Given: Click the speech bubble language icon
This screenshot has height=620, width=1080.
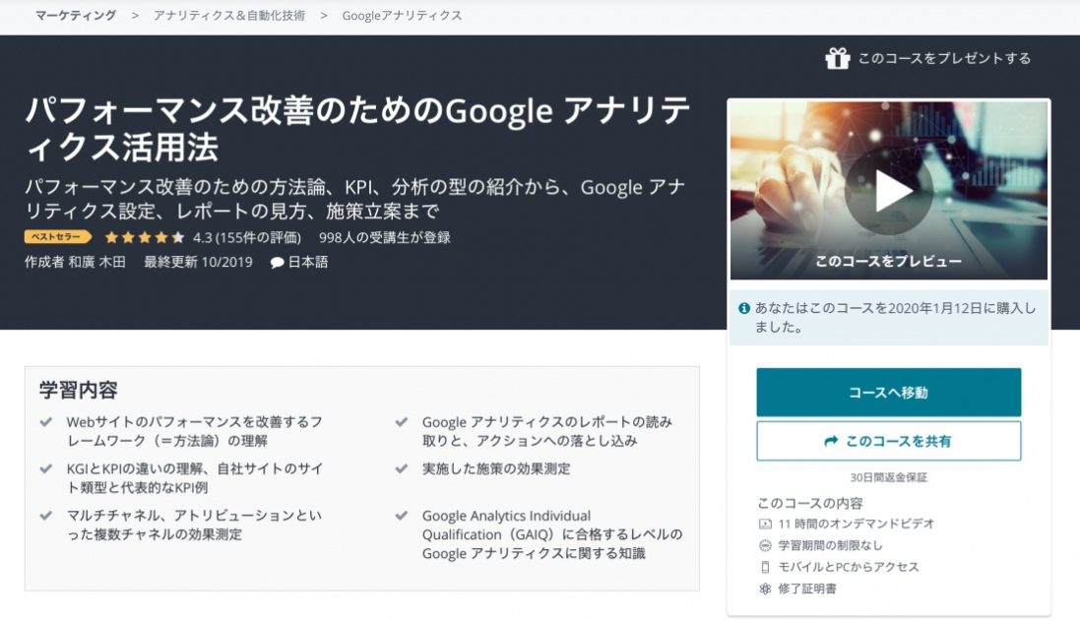Looking at the screenshot, I should 277,263.
